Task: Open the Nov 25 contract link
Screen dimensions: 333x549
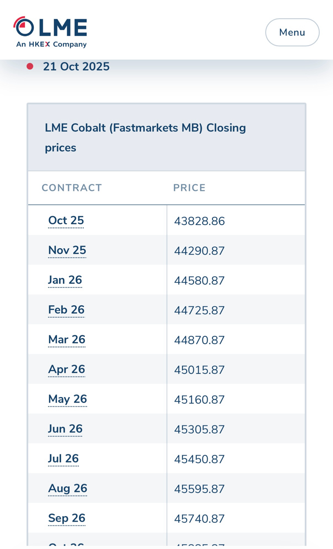Action: (x=67, y=250)
